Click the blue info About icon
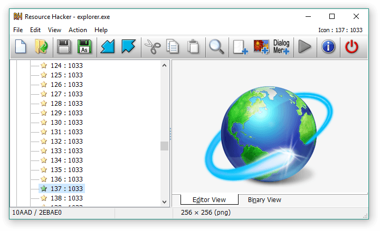 pyautogui.click(x=328, y=47)
